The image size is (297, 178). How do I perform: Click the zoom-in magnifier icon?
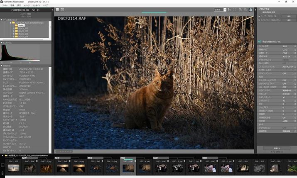pos(241,10)
